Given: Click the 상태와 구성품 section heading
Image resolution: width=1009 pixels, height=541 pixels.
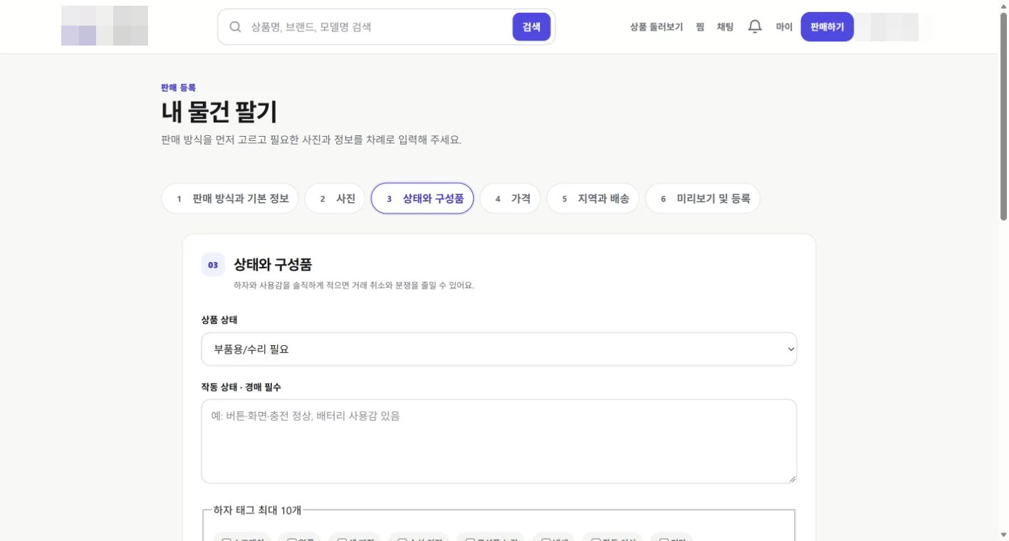Looking at the screenshot, I should [x=273, y=265].
